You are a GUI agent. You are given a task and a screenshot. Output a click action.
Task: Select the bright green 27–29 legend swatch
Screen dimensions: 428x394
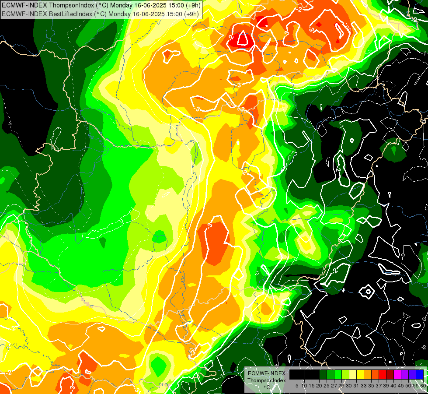coord(338,374)
